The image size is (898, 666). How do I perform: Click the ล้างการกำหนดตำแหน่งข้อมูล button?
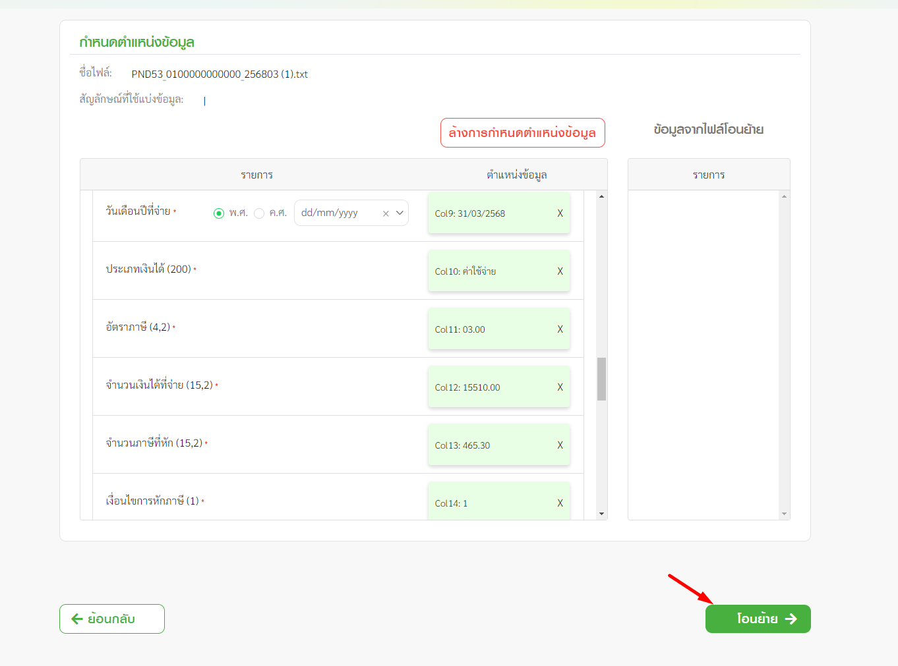click(x=522, y=132)
